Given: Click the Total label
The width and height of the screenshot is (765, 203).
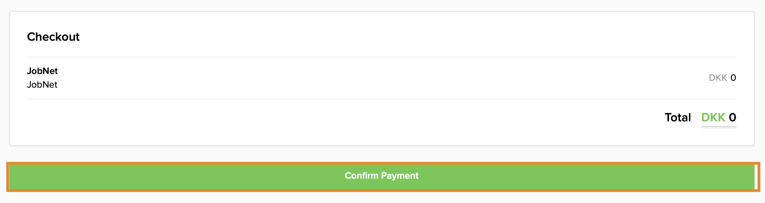Looking at the screenshot, I should point(678,118).
